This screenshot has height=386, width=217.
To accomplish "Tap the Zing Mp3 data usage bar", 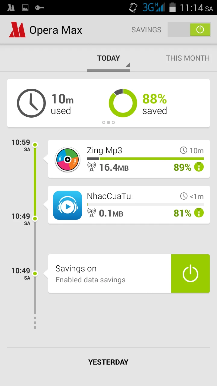I will click(145, 159).
